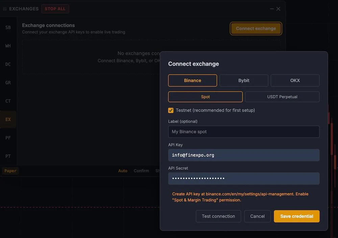Cancel the Connect exchange dialog
Viewport: 338px width, 238px height.
click(x=257, y=216)
